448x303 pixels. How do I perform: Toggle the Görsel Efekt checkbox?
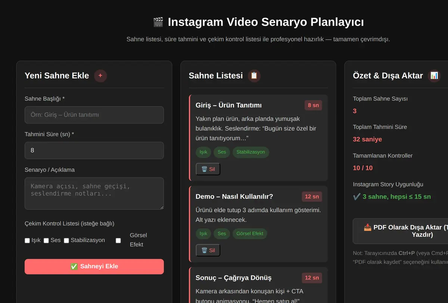coord(118,241)
